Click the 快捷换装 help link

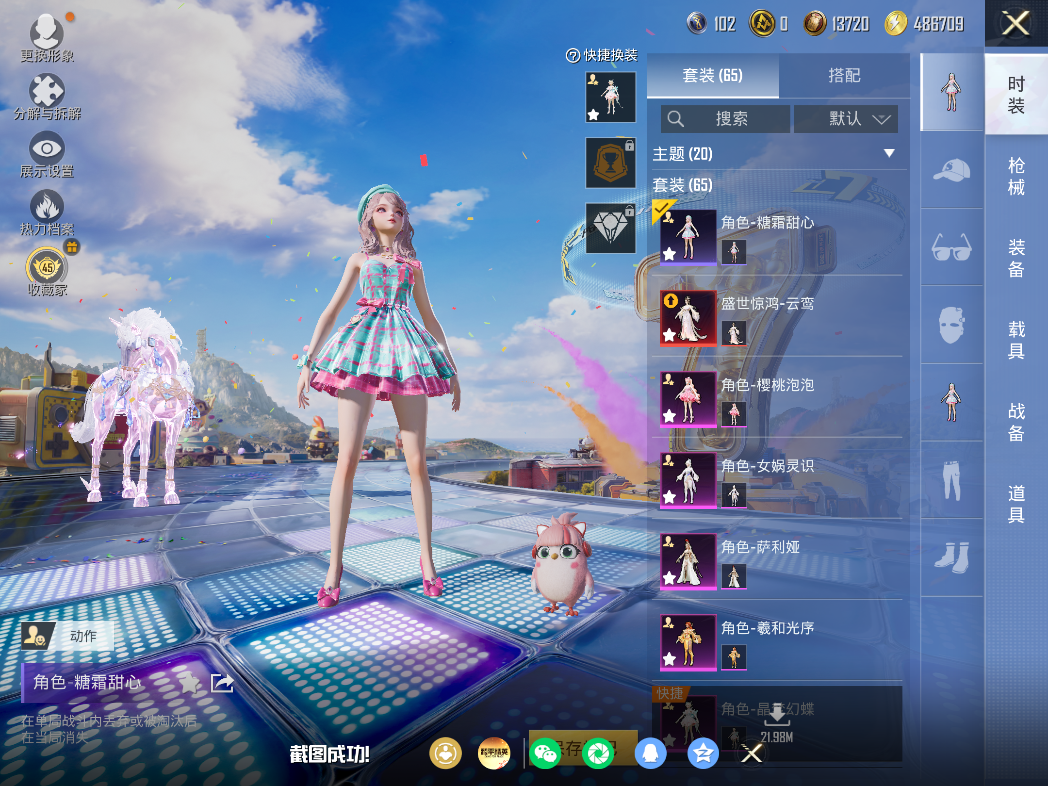tap(602, 55)
